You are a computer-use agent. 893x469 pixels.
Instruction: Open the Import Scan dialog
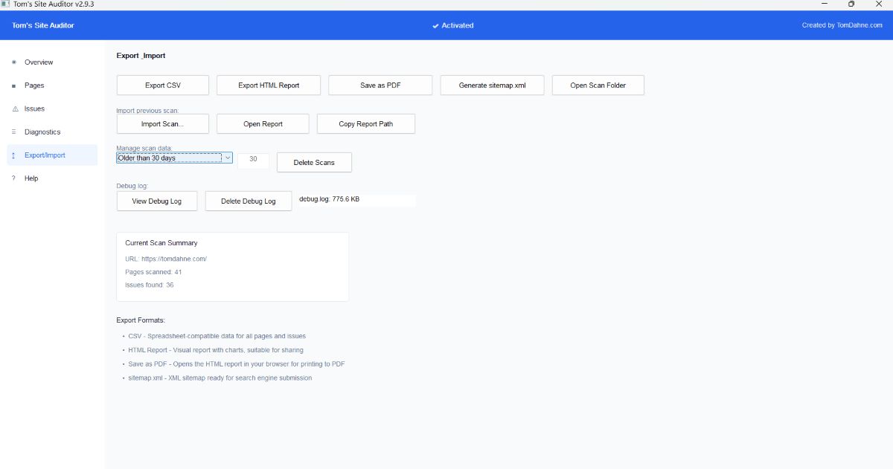click(162, 123)
